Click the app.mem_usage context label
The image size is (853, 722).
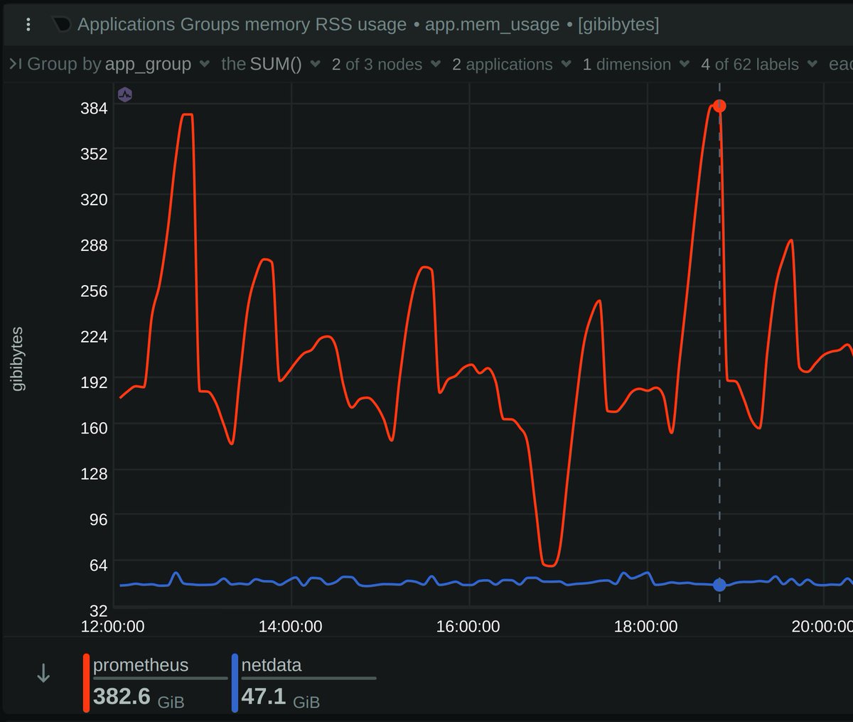click(492, 25)
